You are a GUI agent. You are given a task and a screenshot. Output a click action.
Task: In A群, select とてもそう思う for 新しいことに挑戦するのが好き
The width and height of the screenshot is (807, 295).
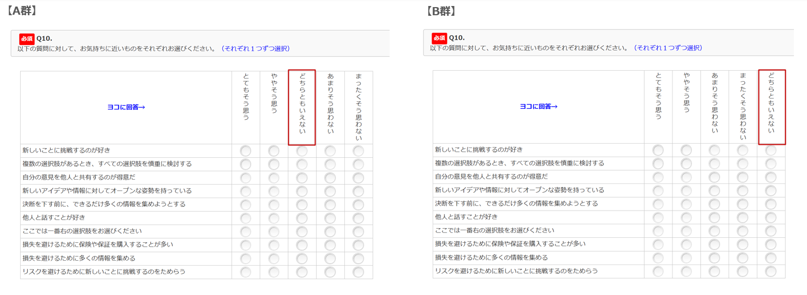pyautogui.click(x=246, y=151)
